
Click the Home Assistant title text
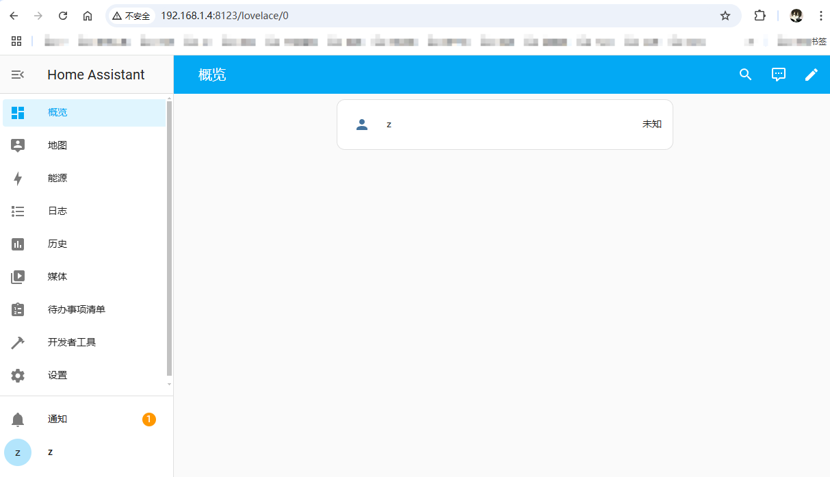96,75
